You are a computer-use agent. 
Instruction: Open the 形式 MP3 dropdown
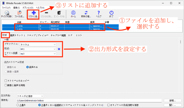coord(38,49)
